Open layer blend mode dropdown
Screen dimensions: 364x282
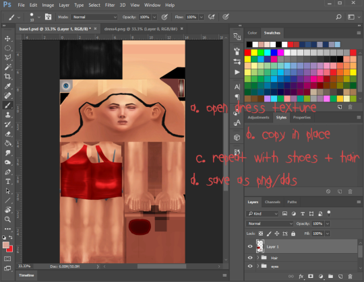coord(270,223)
